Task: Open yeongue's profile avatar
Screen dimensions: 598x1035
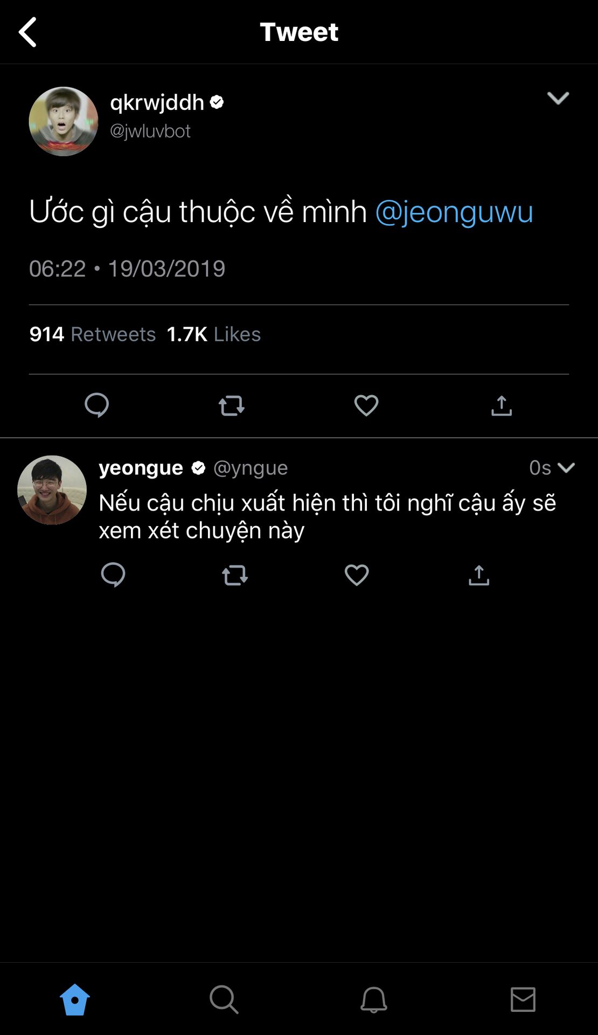Action: click(x=52, y=490)
